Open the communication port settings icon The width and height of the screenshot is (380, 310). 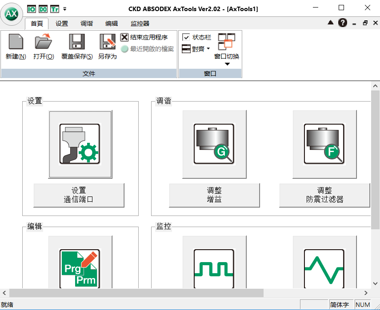pos(80,145)
